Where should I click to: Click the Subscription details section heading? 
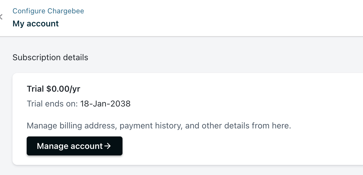pyautogui.click(x=50, y=57)
